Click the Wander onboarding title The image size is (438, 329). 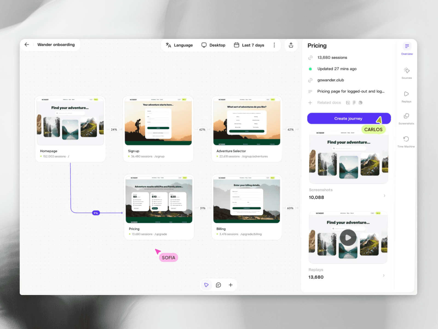coord(56,45)
